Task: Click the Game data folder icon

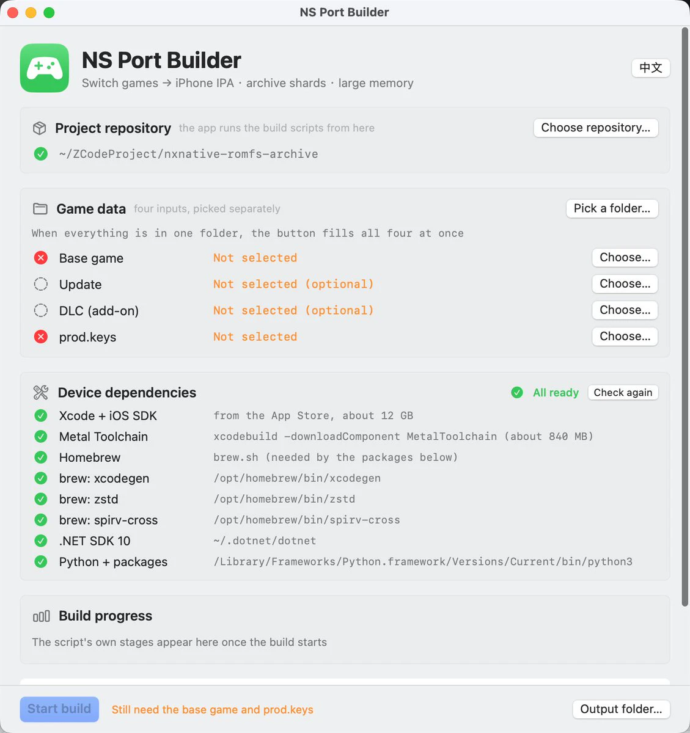Action: (40, 209)
